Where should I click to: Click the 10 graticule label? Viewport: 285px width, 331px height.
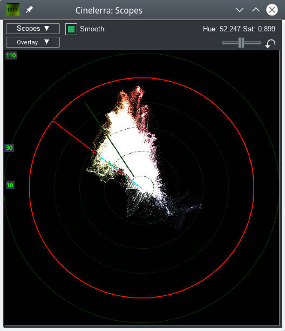[x=10, y=185]
